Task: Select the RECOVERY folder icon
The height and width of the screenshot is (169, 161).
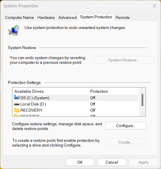Action: click(x=17, y=110)
